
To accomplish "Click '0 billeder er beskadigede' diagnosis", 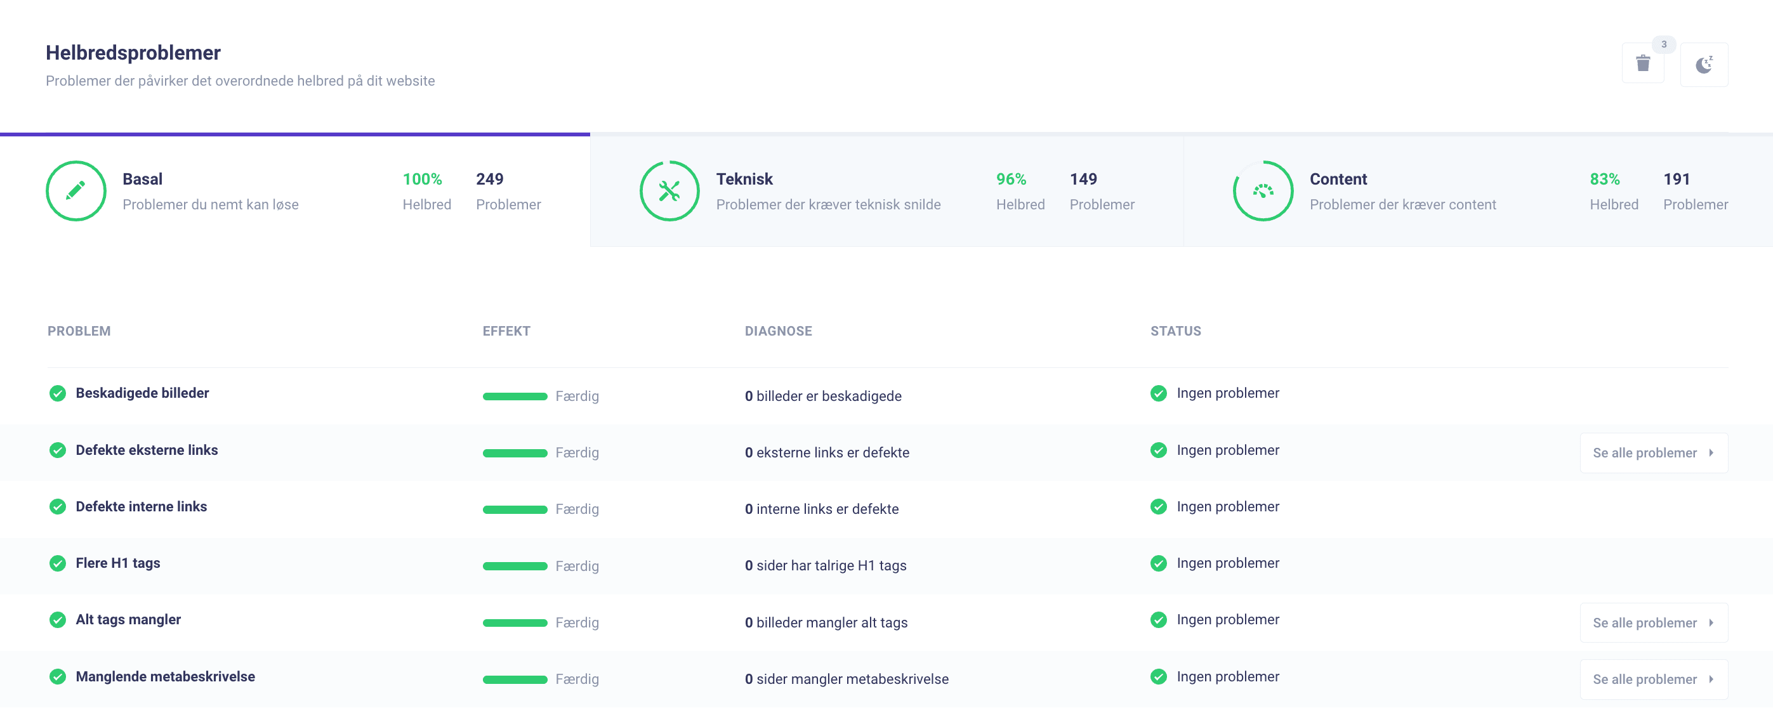I will pos(823,397).
